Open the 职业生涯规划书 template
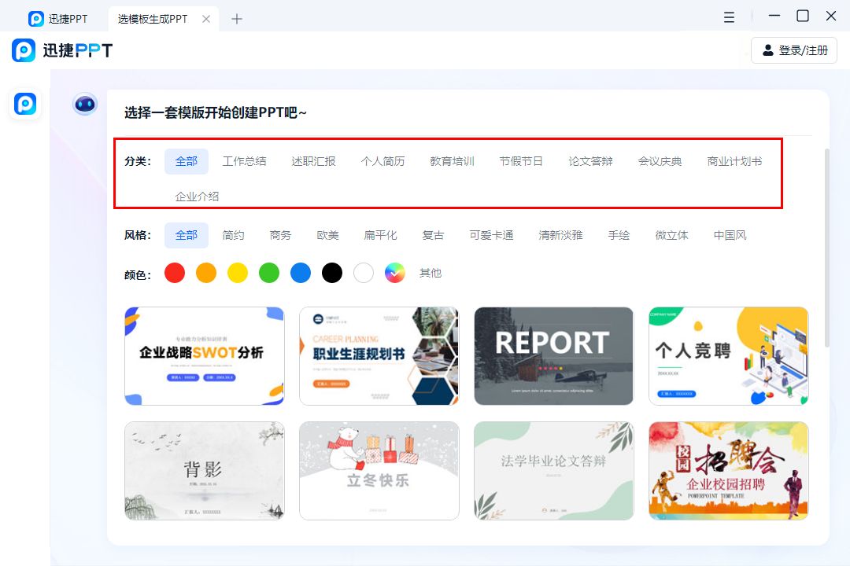Screen dimensions: 850x566 [379, 356]
